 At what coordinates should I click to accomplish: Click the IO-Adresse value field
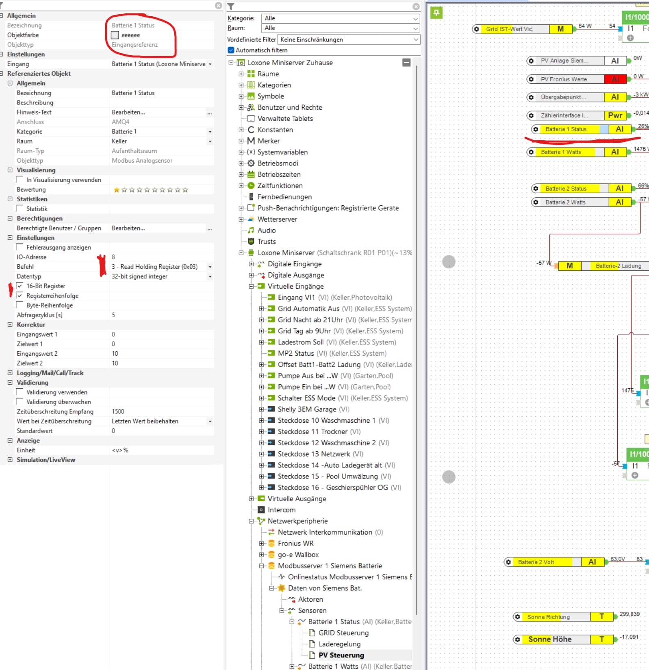[162, 257]
